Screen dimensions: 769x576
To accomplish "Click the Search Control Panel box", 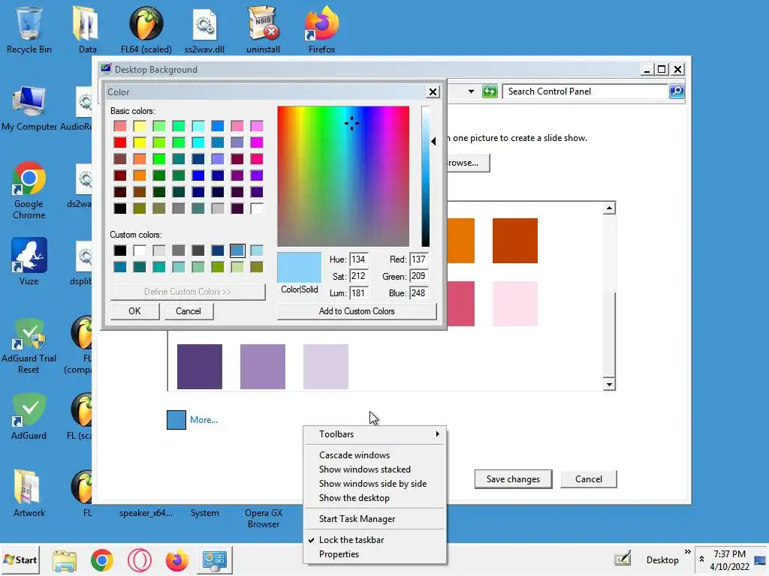I will pyautogui.click(x=584, y=91).
